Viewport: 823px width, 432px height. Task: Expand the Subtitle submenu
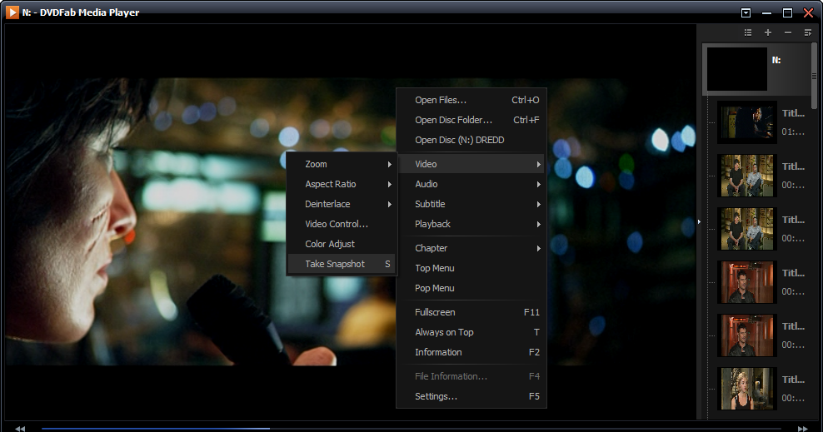point(471,204)
